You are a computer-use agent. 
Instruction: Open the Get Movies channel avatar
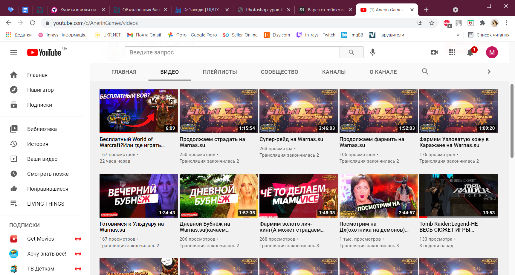(x=14, y=239)
